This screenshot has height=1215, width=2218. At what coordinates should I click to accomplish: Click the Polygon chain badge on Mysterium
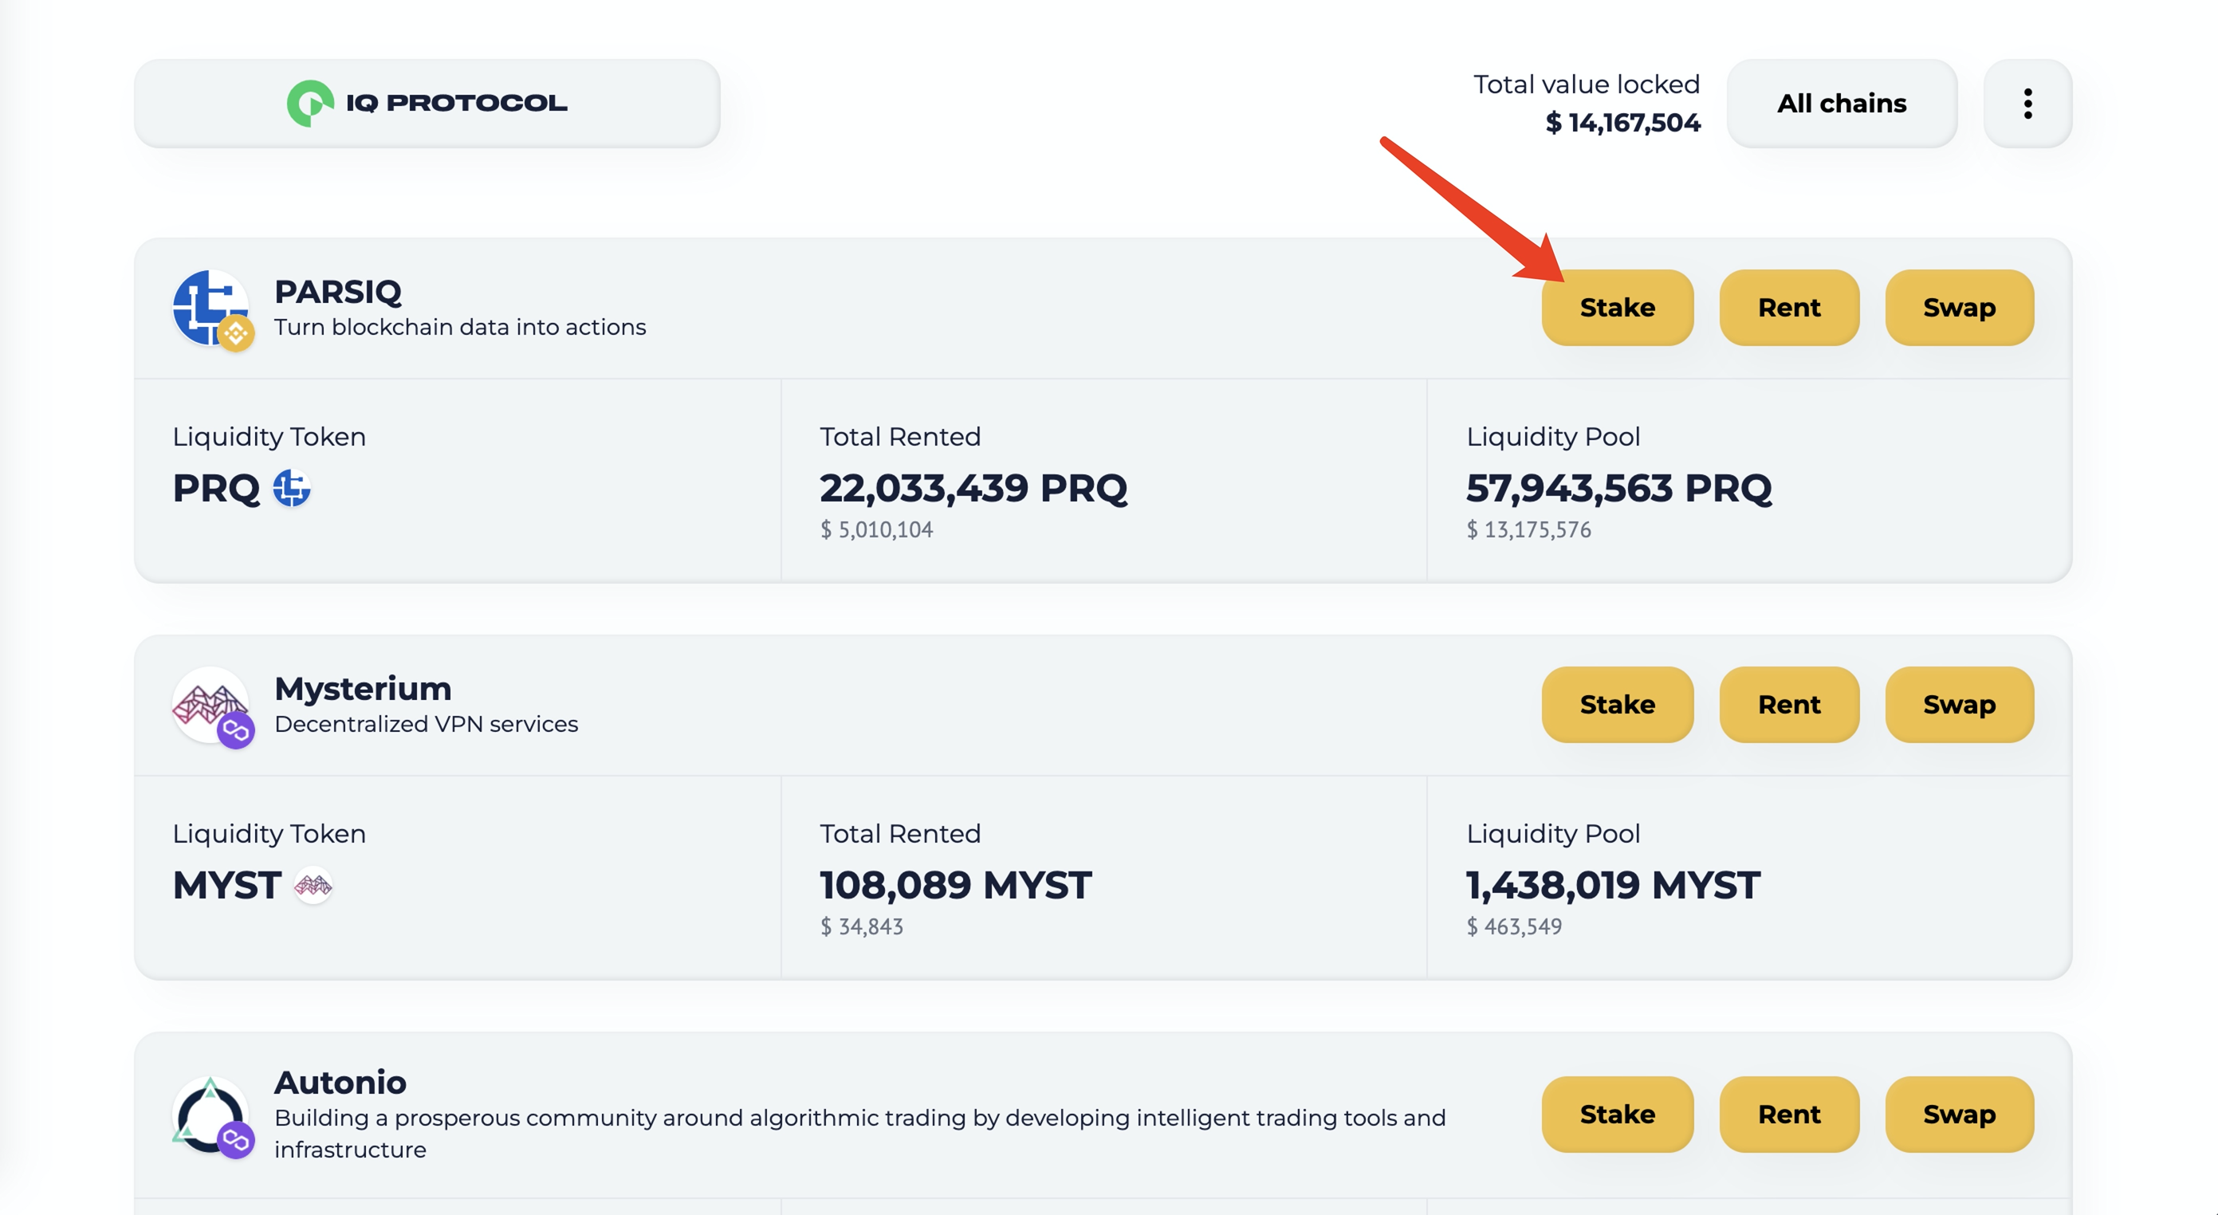pos(236,731)
